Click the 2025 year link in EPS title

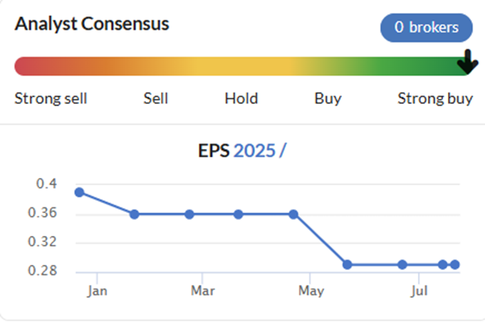[x=254, y=150]
